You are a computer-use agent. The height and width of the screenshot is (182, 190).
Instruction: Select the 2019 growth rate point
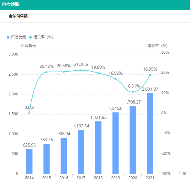tap(116, 79)
